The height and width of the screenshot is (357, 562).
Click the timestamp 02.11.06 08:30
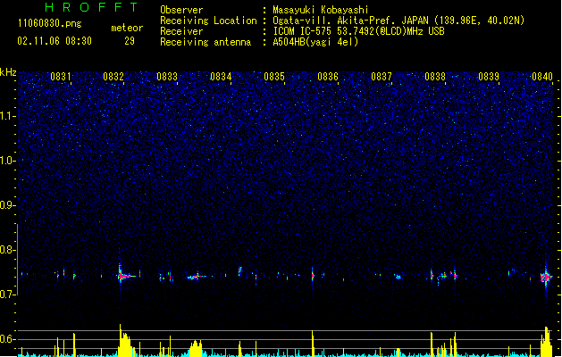pos(55,41)
